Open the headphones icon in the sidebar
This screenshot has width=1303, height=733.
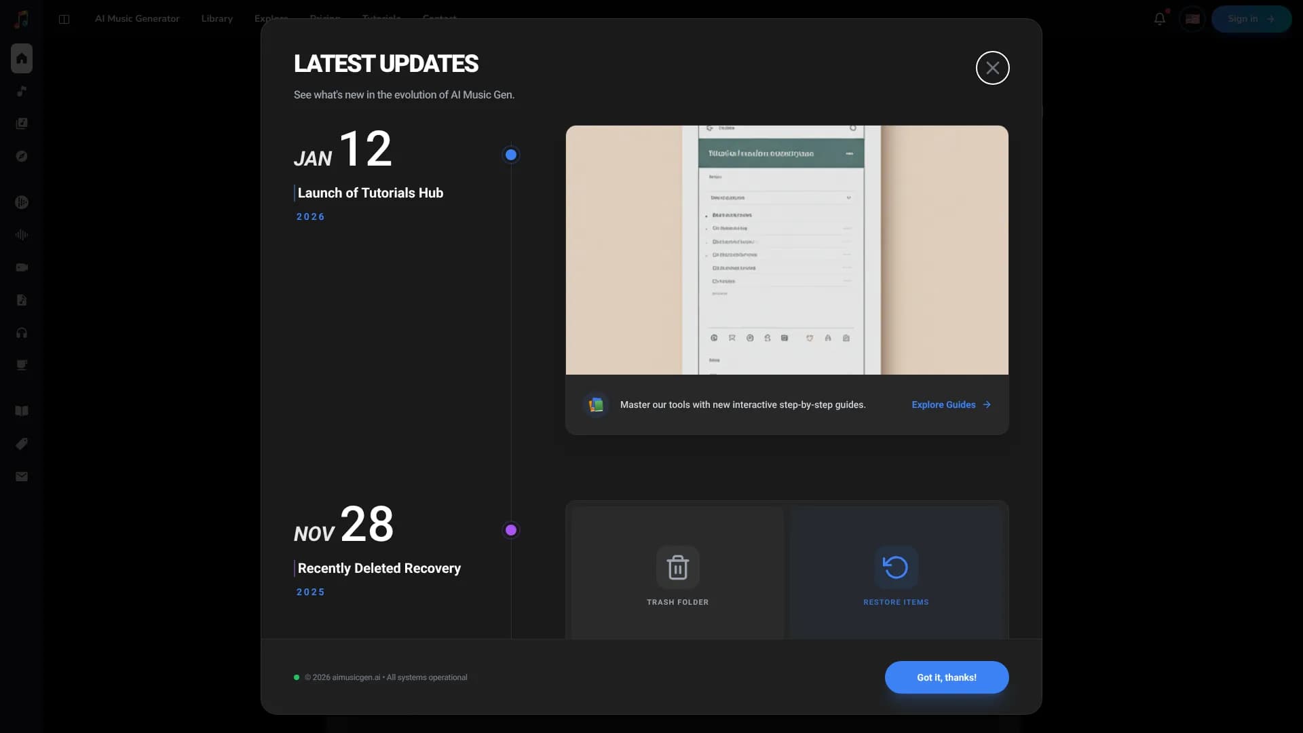[22, 333]
